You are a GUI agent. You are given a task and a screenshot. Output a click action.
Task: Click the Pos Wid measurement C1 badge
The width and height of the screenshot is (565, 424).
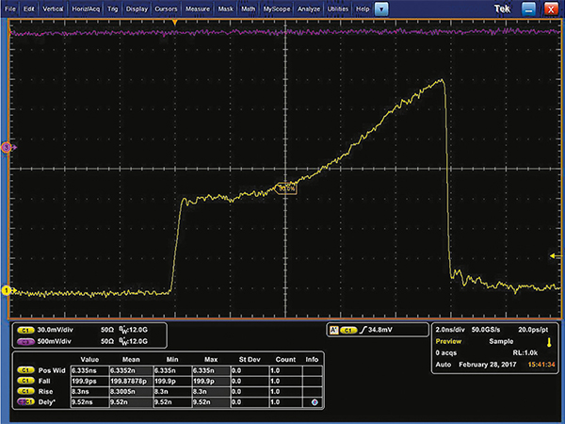coord(25,370)
